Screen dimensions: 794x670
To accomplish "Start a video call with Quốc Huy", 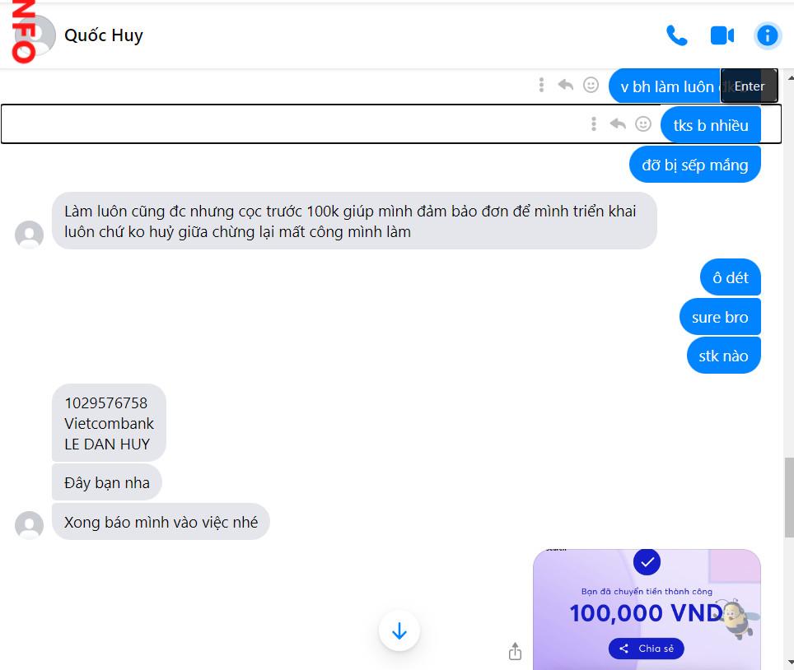I will [722, 35].
